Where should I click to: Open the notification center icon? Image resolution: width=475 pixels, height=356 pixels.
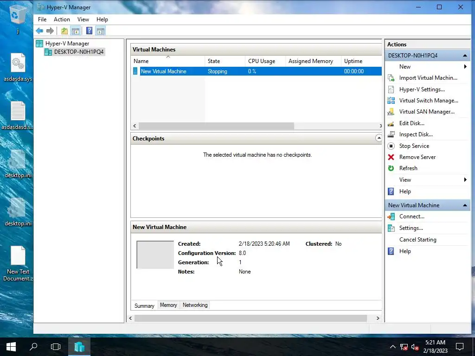point(460,347)
